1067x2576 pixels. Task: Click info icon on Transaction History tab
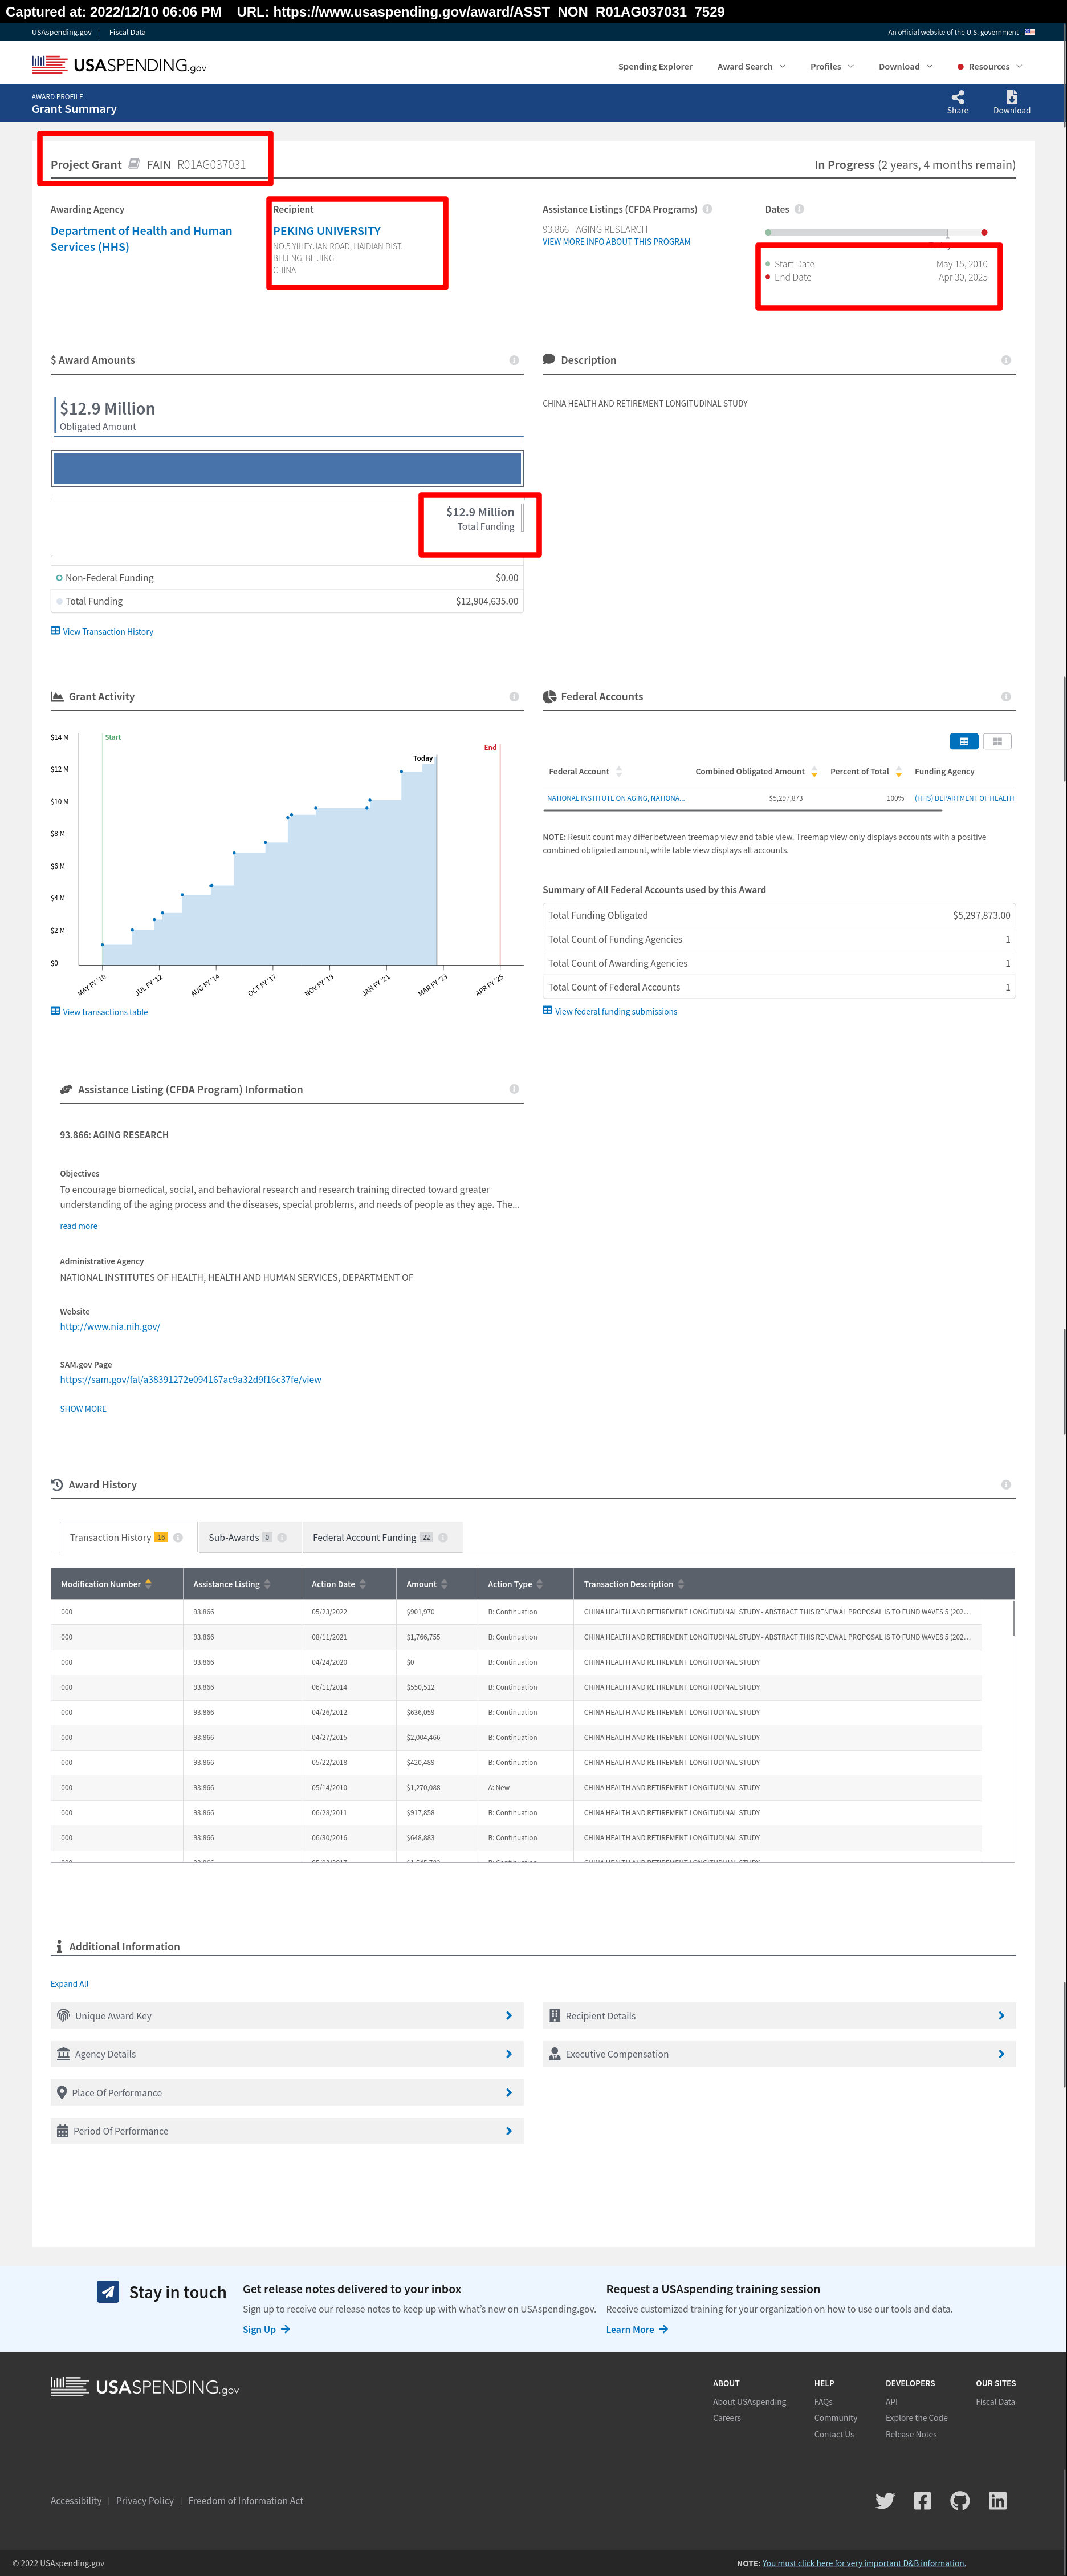pos(178,1538)
